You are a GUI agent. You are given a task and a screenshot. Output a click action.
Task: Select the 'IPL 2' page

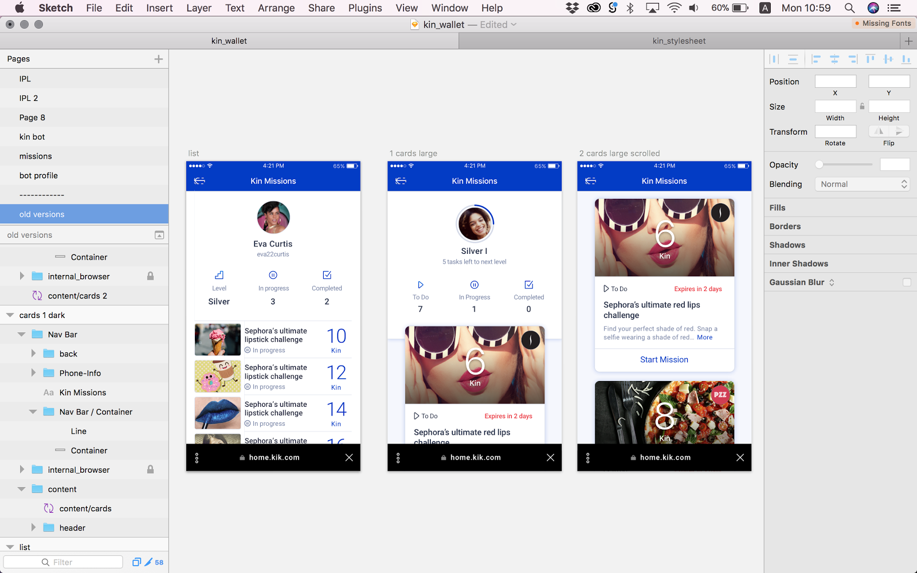84,98
